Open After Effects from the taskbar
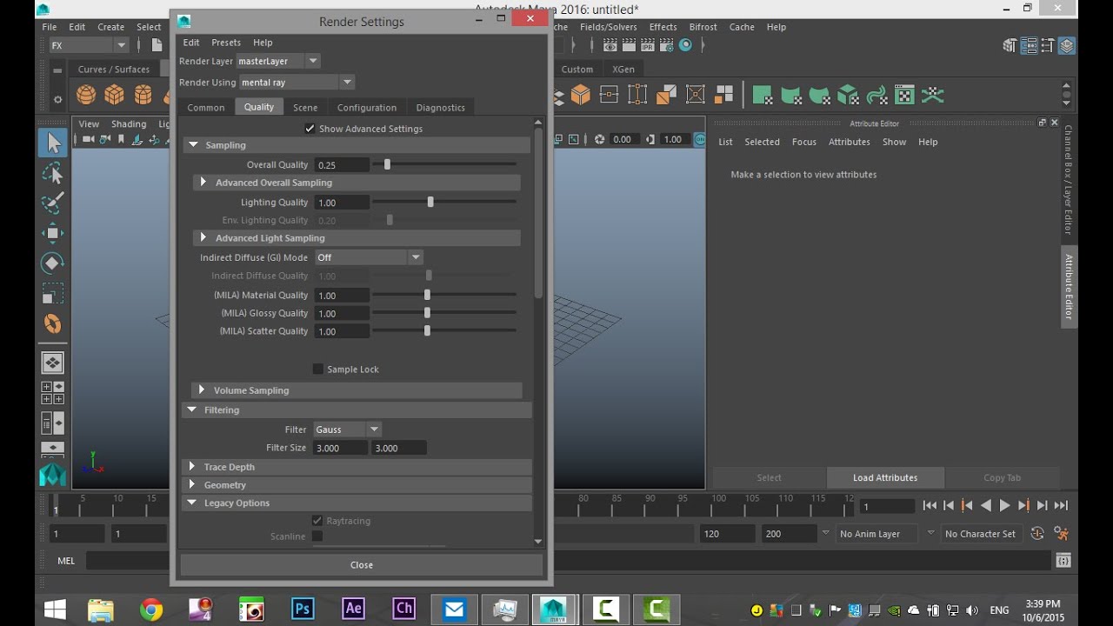 point(353,609)
